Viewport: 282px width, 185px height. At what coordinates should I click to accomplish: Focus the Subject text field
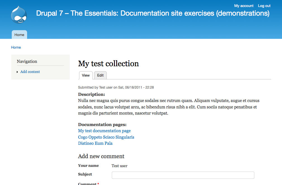pyautogui.click(x=183, y=175)
